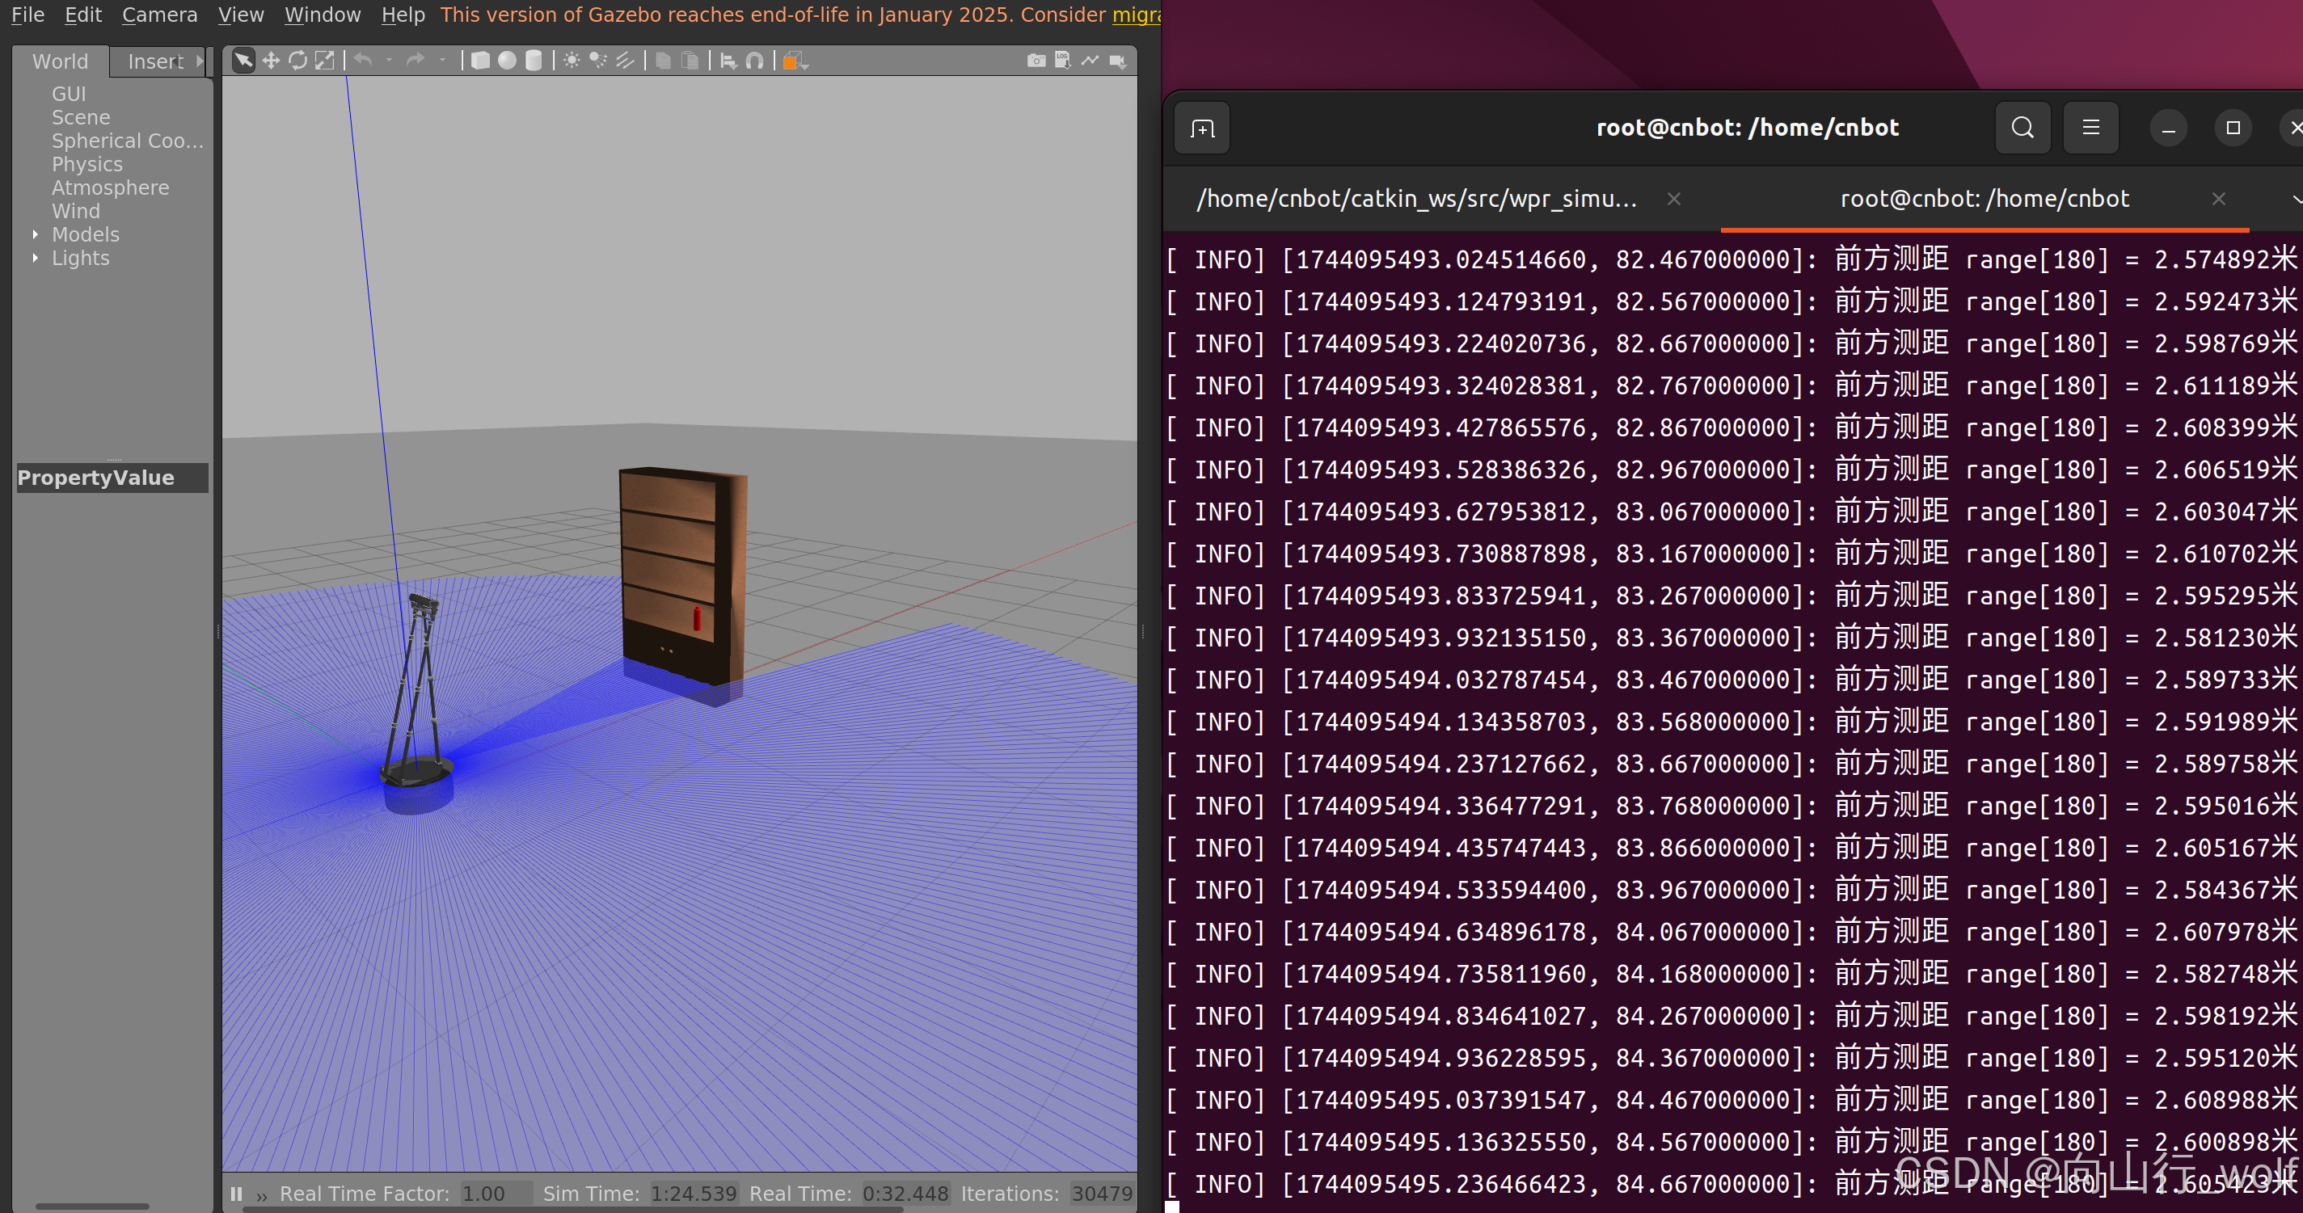Open the undo history dropdown arrow

pos(389,61)
